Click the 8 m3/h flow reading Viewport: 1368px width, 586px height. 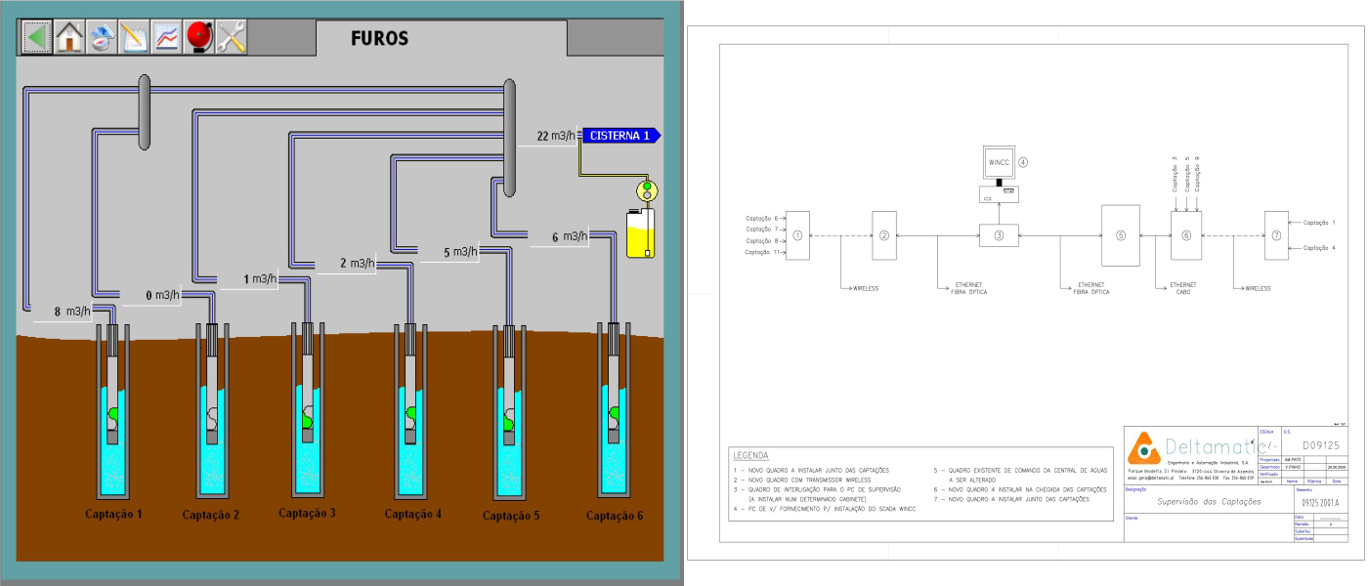[x=73, y=313]
